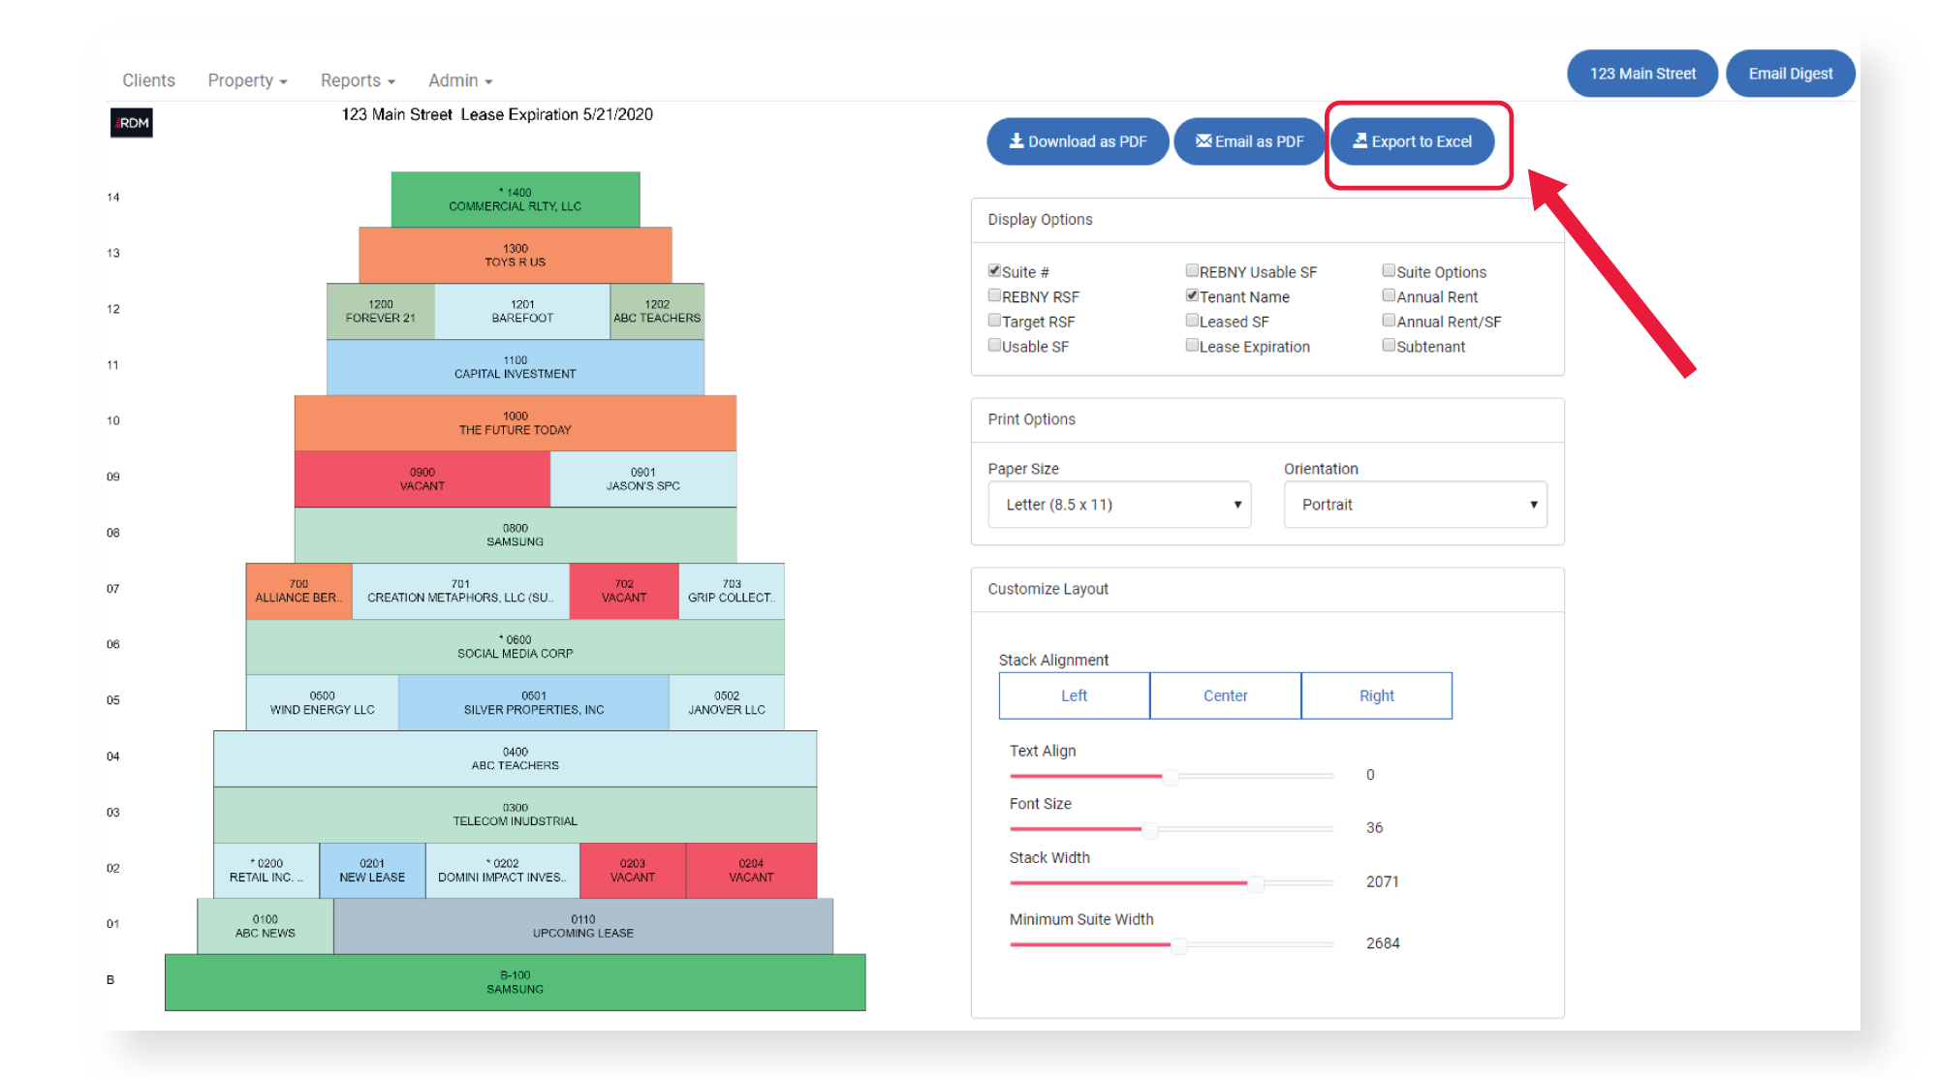Enable the Lease Expiration checkbox
Image resolution: width=1938 pixels, height=1080 pixels.
pos(1192,345)
